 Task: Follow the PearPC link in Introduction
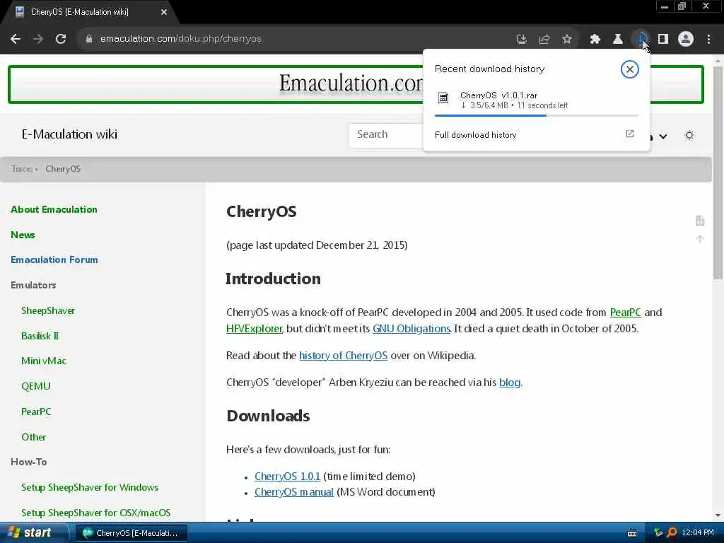(x=625, y=313)
